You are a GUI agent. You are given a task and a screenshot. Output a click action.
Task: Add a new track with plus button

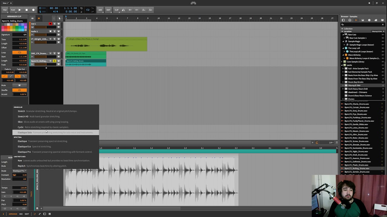(46, 68)
